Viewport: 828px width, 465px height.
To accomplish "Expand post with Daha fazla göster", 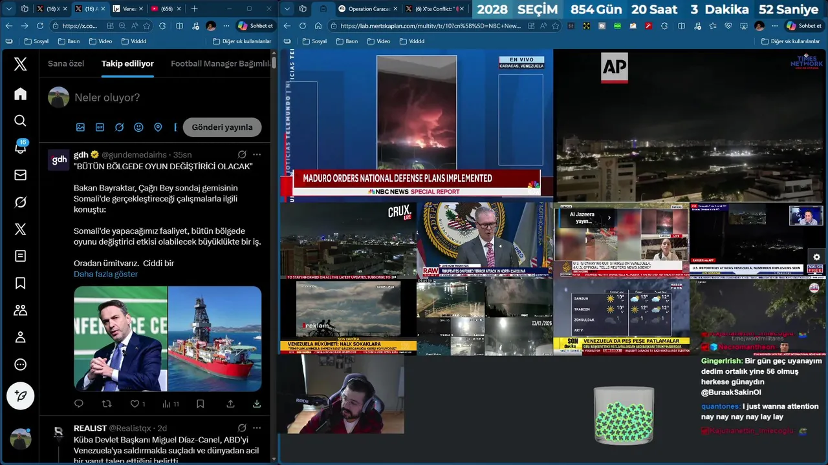I will pos(105,274).
